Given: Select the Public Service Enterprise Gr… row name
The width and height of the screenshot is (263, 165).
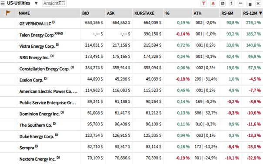Looking at the screenshot, I should 48,102.
